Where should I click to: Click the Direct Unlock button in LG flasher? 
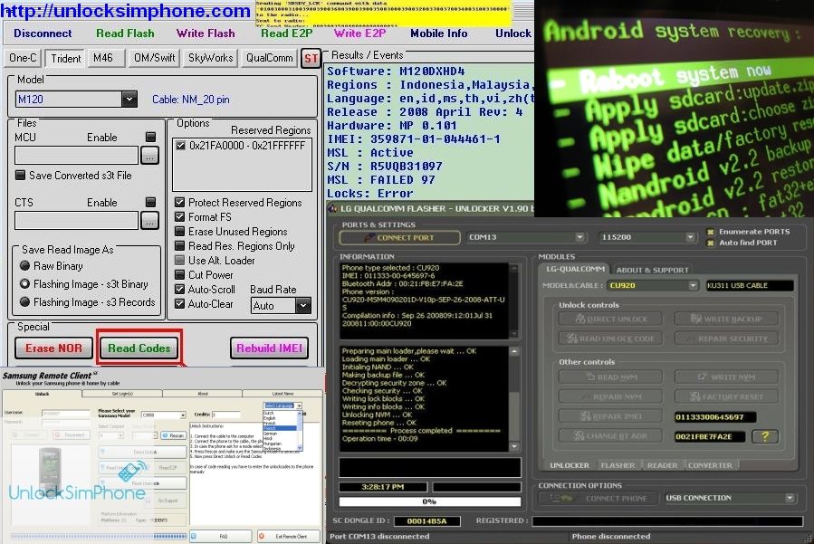pyautogui.click(x=610, y=320)
